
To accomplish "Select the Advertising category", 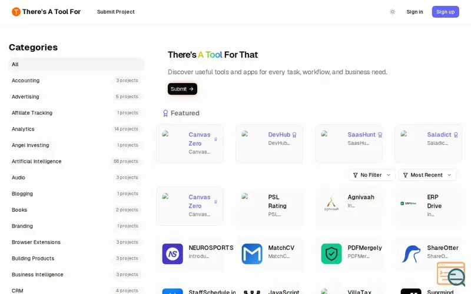I will 77,96.
